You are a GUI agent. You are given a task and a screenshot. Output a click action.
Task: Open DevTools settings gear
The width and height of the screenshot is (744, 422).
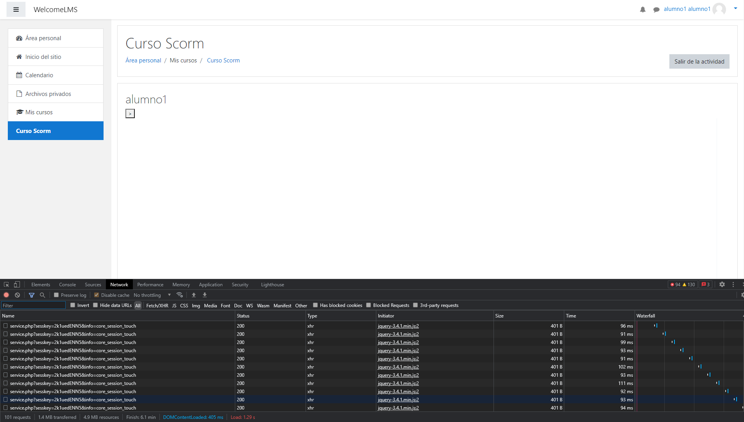click(722, 285)
